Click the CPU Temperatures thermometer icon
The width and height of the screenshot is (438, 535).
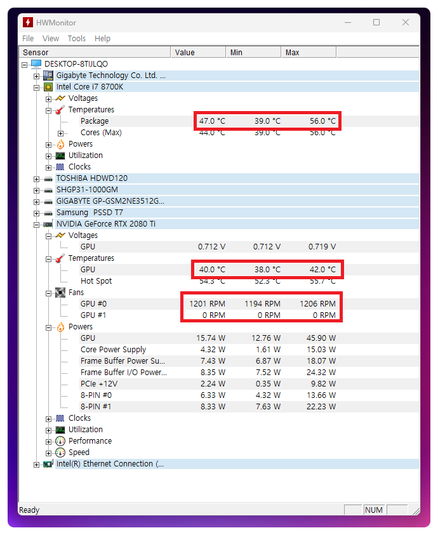coord(60,110)
